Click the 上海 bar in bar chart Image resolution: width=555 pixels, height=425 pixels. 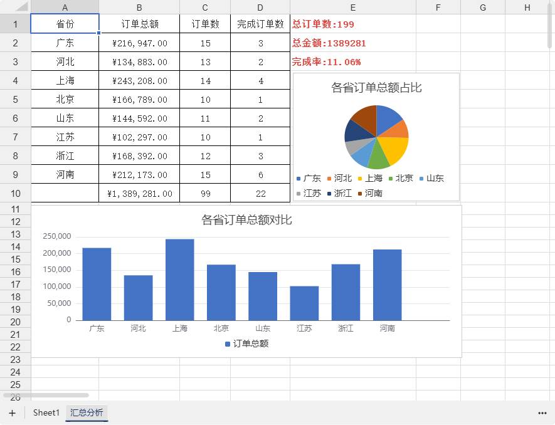coord(180,280)
